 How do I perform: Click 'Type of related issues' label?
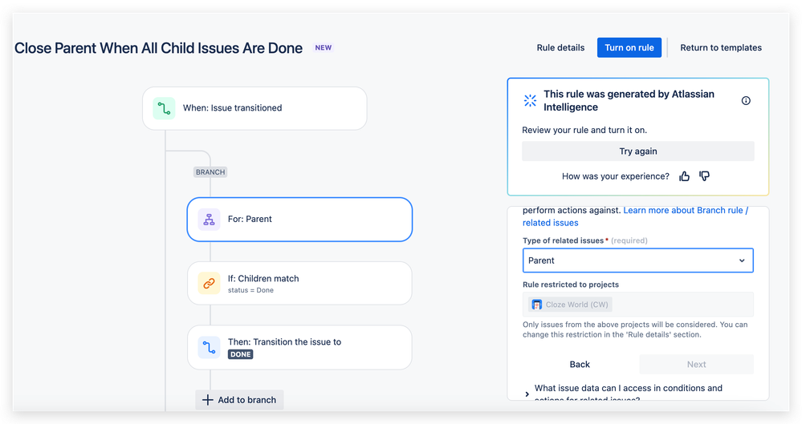click(563, 240)
